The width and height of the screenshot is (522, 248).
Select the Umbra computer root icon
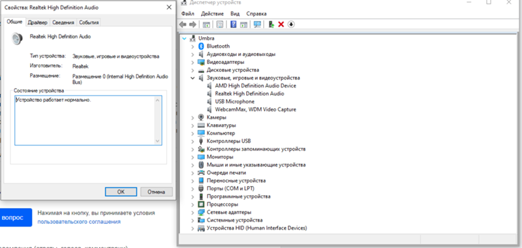[x=192, y=39]
